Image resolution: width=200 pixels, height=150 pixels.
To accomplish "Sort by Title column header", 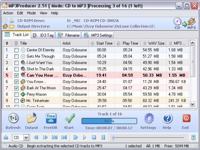I will pos(36,43).
